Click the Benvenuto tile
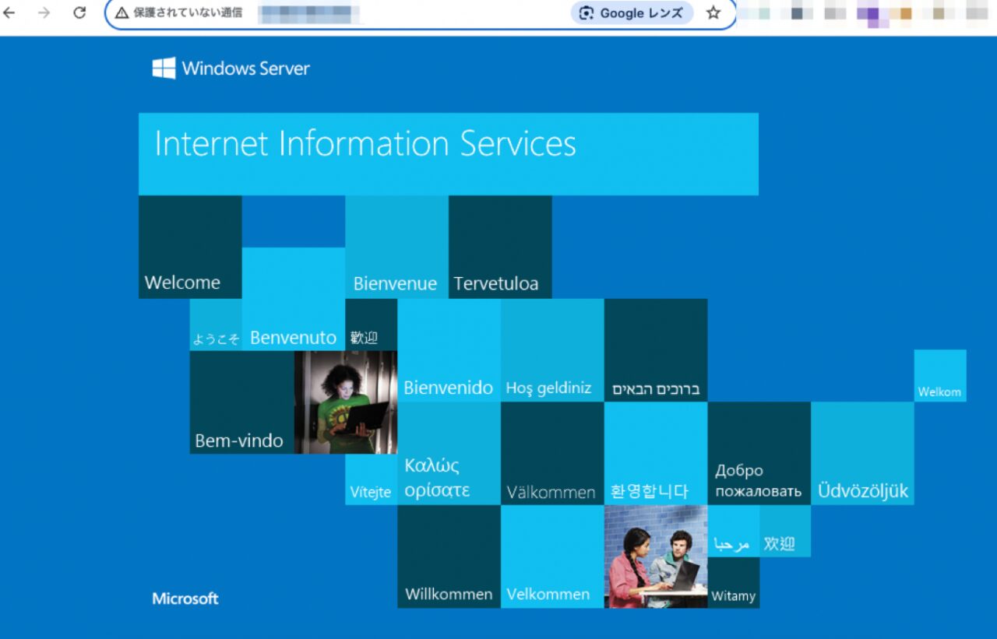This screenshot has width=997, height=639. click(x=294, y=299)
